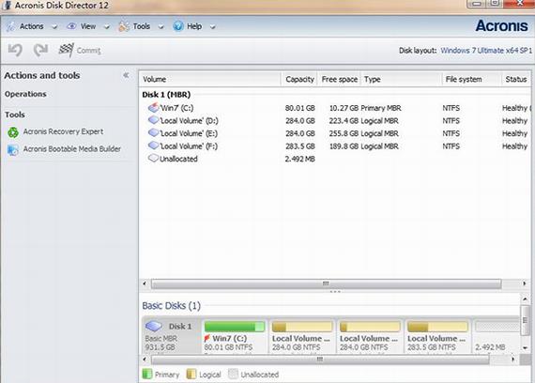Launch Acronis Bootable Media Builder link

[72, 149]
